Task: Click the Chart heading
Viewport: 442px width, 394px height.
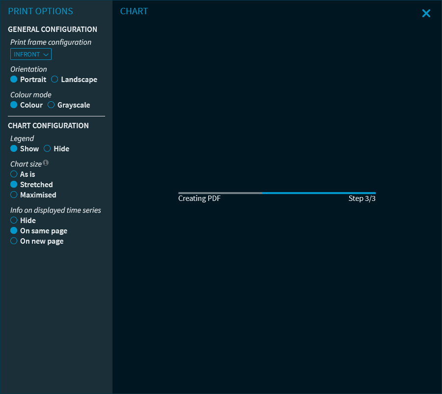Action: coord(134,11)
